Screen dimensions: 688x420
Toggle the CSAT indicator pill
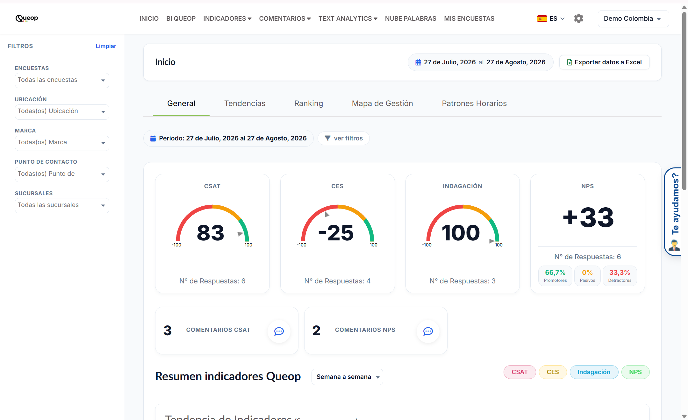click(520, 372)
